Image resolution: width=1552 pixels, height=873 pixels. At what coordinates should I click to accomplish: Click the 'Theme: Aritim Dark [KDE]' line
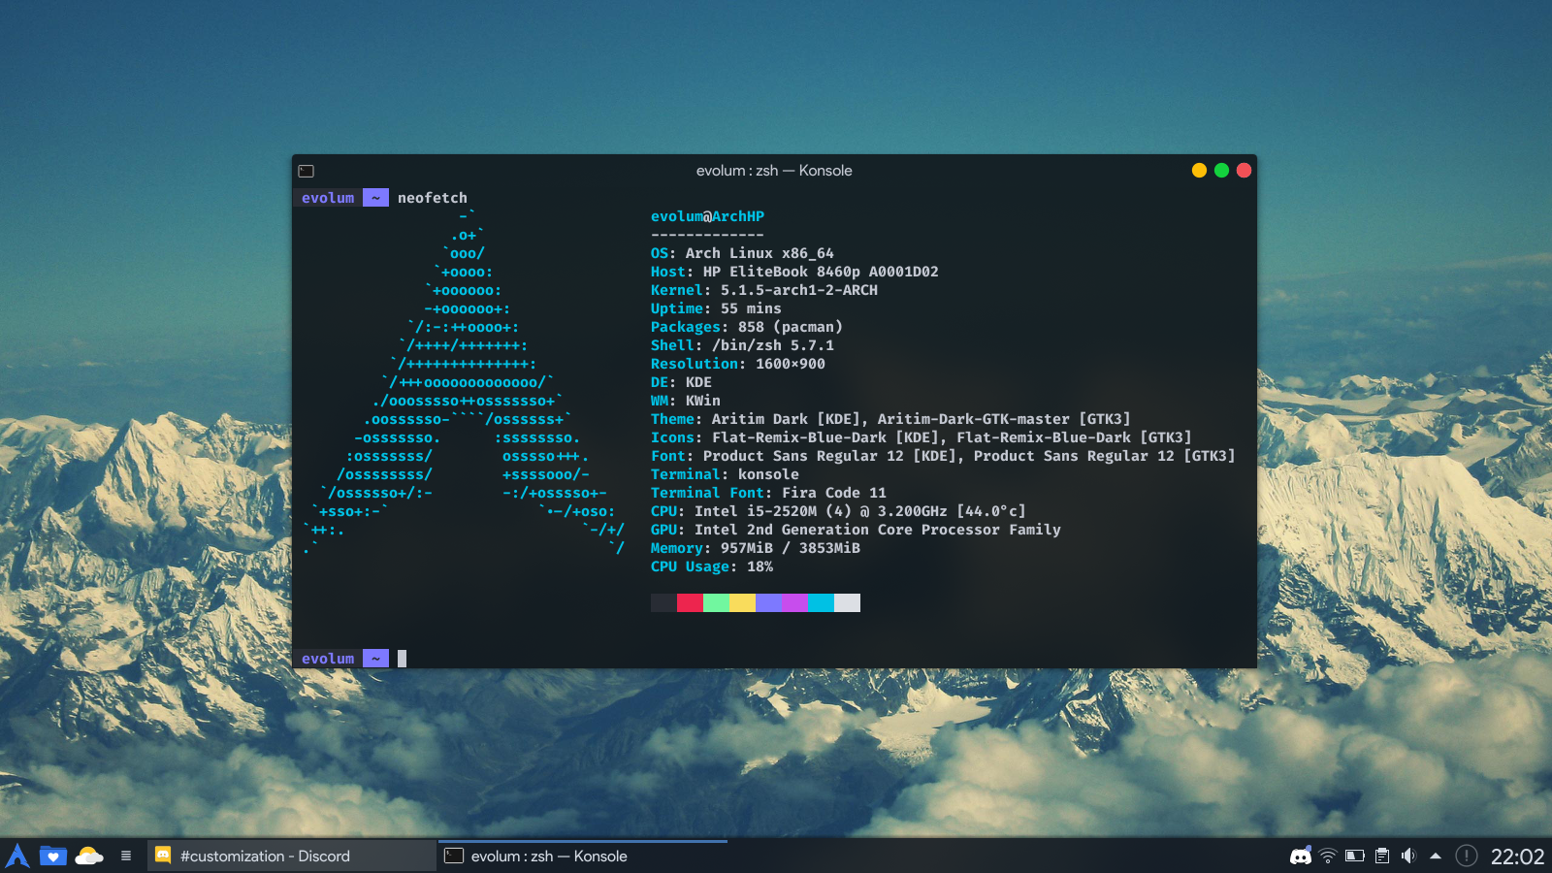(890, 419)
